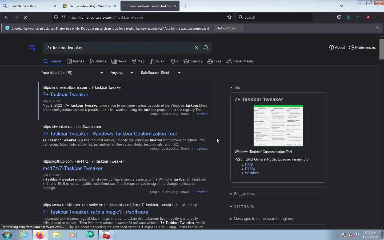Expand Messages from the search engines
This screenshot has width=384, height=240.
point(262,219)
